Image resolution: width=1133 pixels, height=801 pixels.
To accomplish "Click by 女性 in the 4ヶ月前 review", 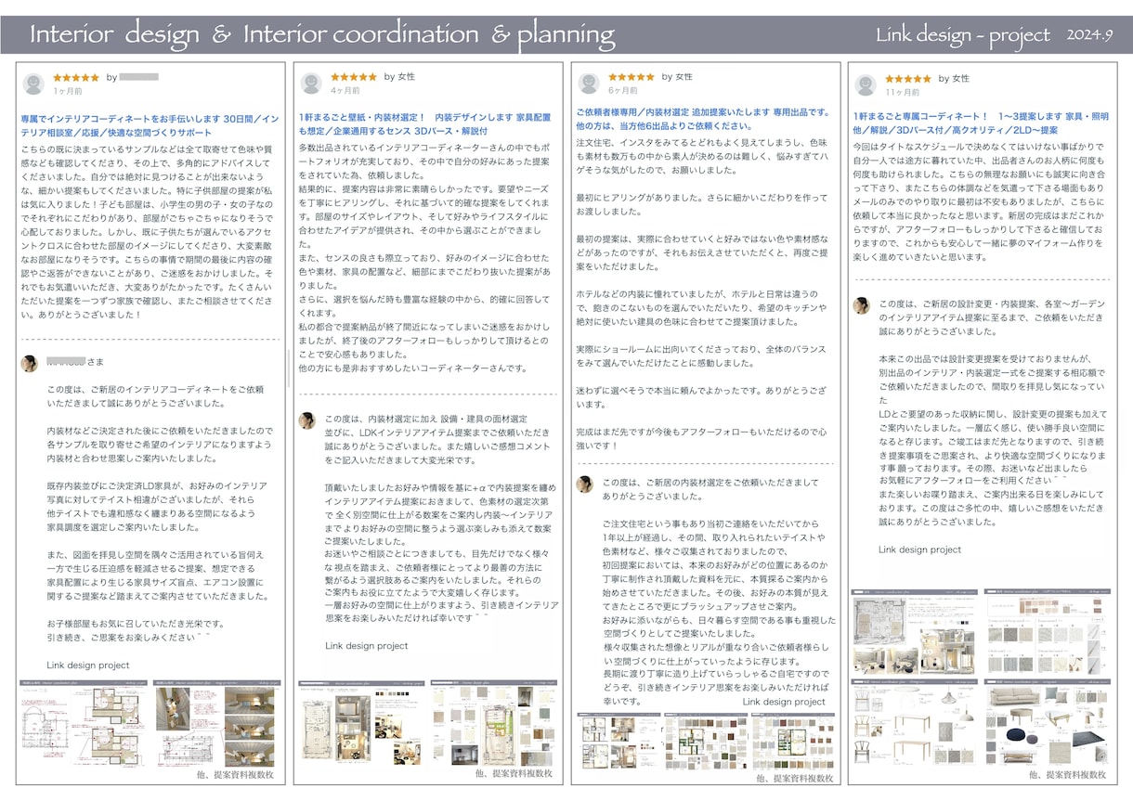I will [x=399, y=77].
